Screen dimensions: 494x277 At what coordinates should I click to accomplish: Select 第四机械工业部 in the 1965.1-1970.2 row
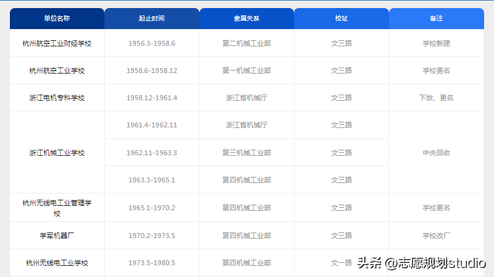pos(246,208)
